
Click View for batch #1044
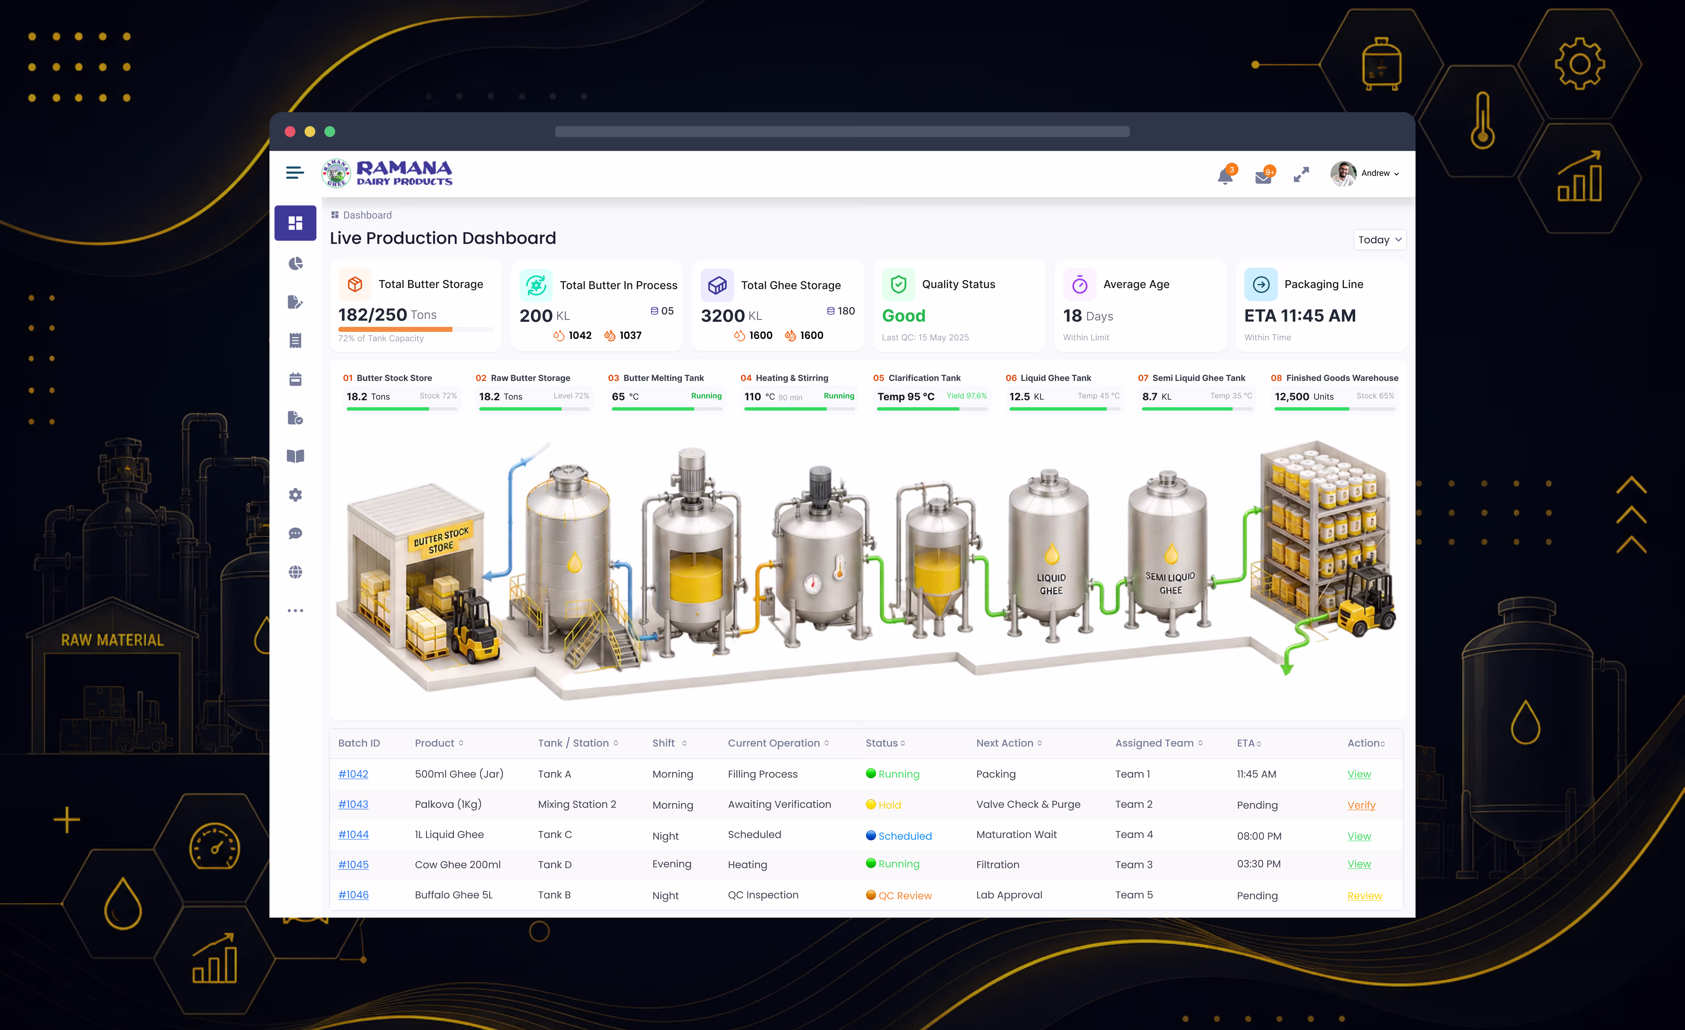[x=1359, y=836]
